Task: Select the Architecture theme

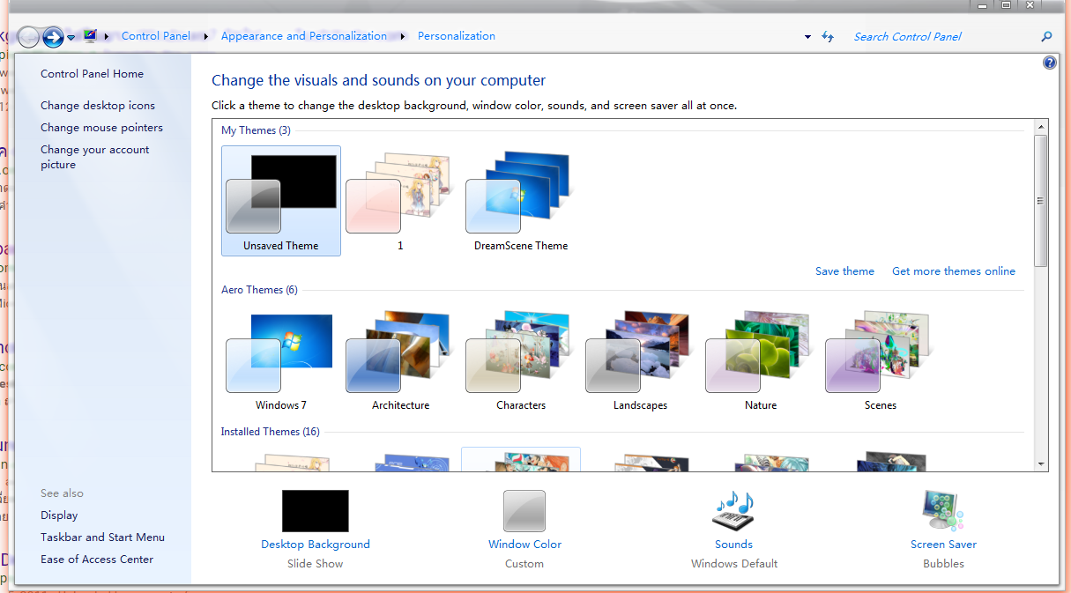Action: [400, 361]
